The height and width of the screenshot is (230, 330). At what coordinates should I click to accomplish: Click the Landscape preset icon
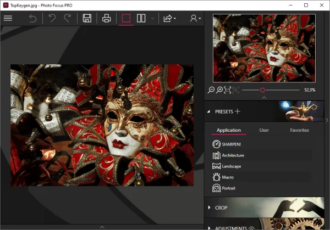pyautogui.click(x=216, y=166)
